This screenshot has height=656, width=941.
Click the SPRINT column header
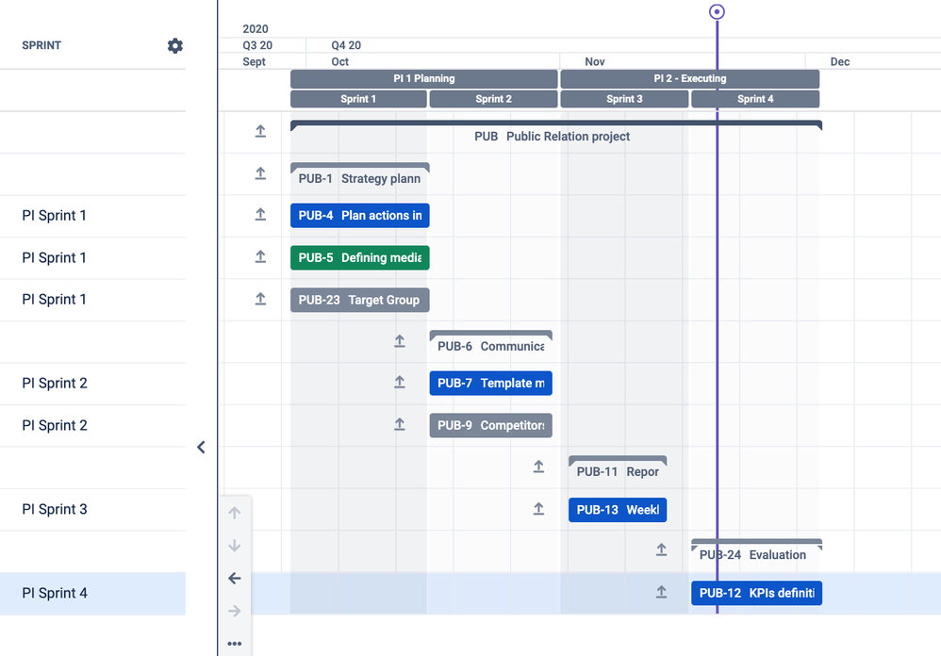[41, 45]
